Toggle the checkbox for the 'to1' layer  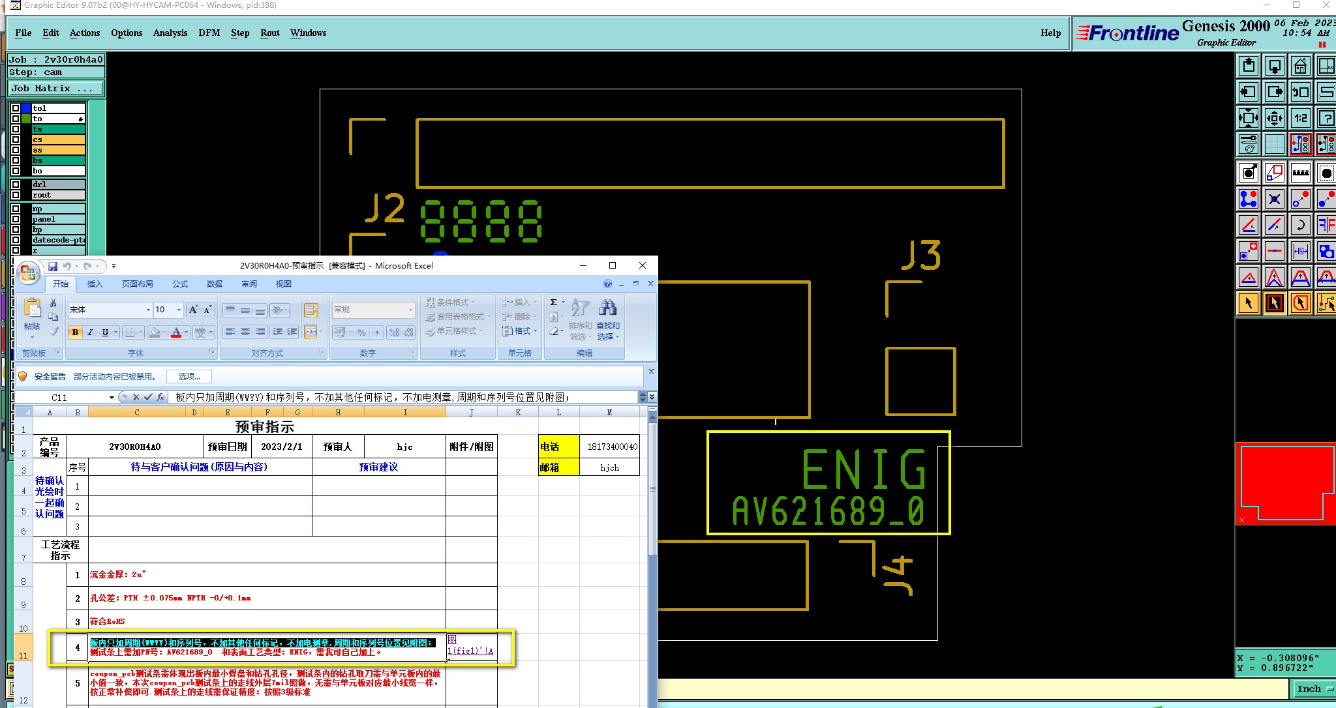click(x=16, y=108)
